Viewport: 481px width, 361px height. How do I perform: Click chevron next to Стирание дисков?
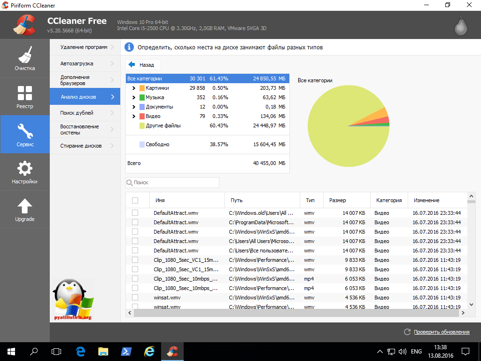click(112, 146)
